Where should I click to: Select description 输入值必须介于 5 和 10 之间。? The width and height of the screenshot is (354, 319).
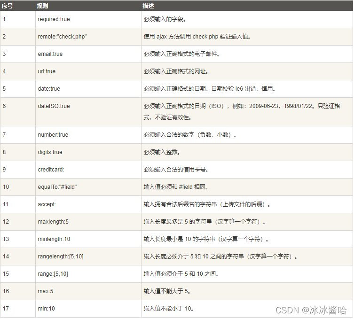click(x=181, y=273)
